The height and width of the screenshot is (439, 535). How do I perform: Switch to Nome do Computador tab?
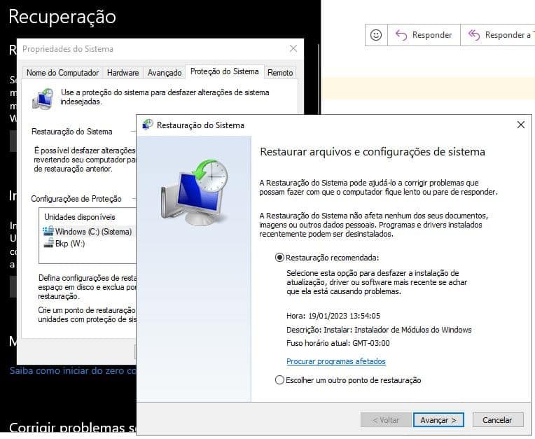click(63, 73)
